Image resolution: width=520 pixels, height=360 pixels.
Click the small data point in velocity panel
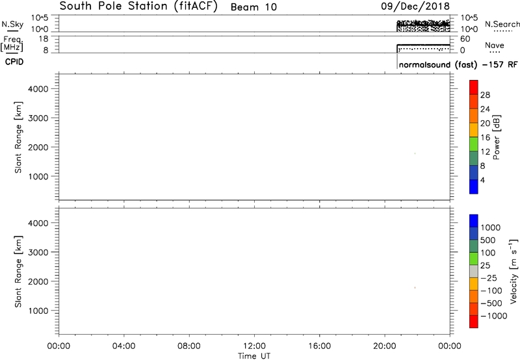[x=415, y=287]
